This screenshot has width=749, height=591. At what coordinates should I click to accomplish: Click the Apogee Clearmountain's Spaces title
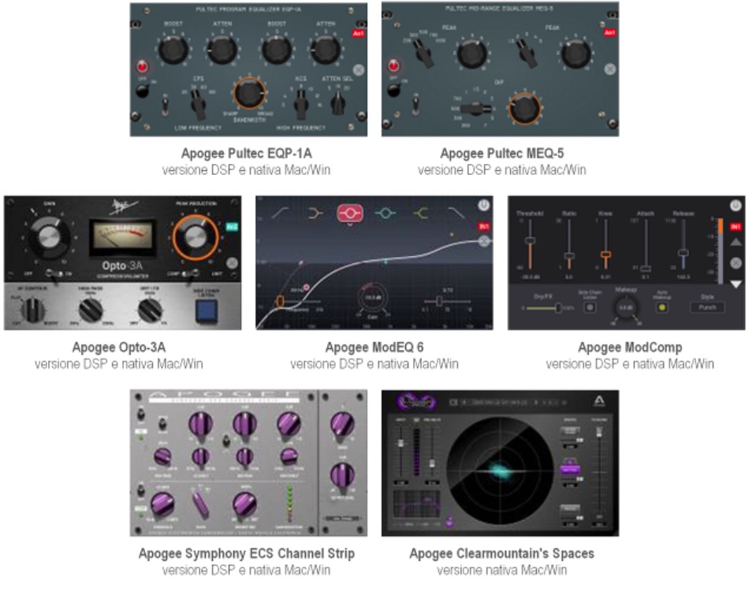(x=502, y=554)
